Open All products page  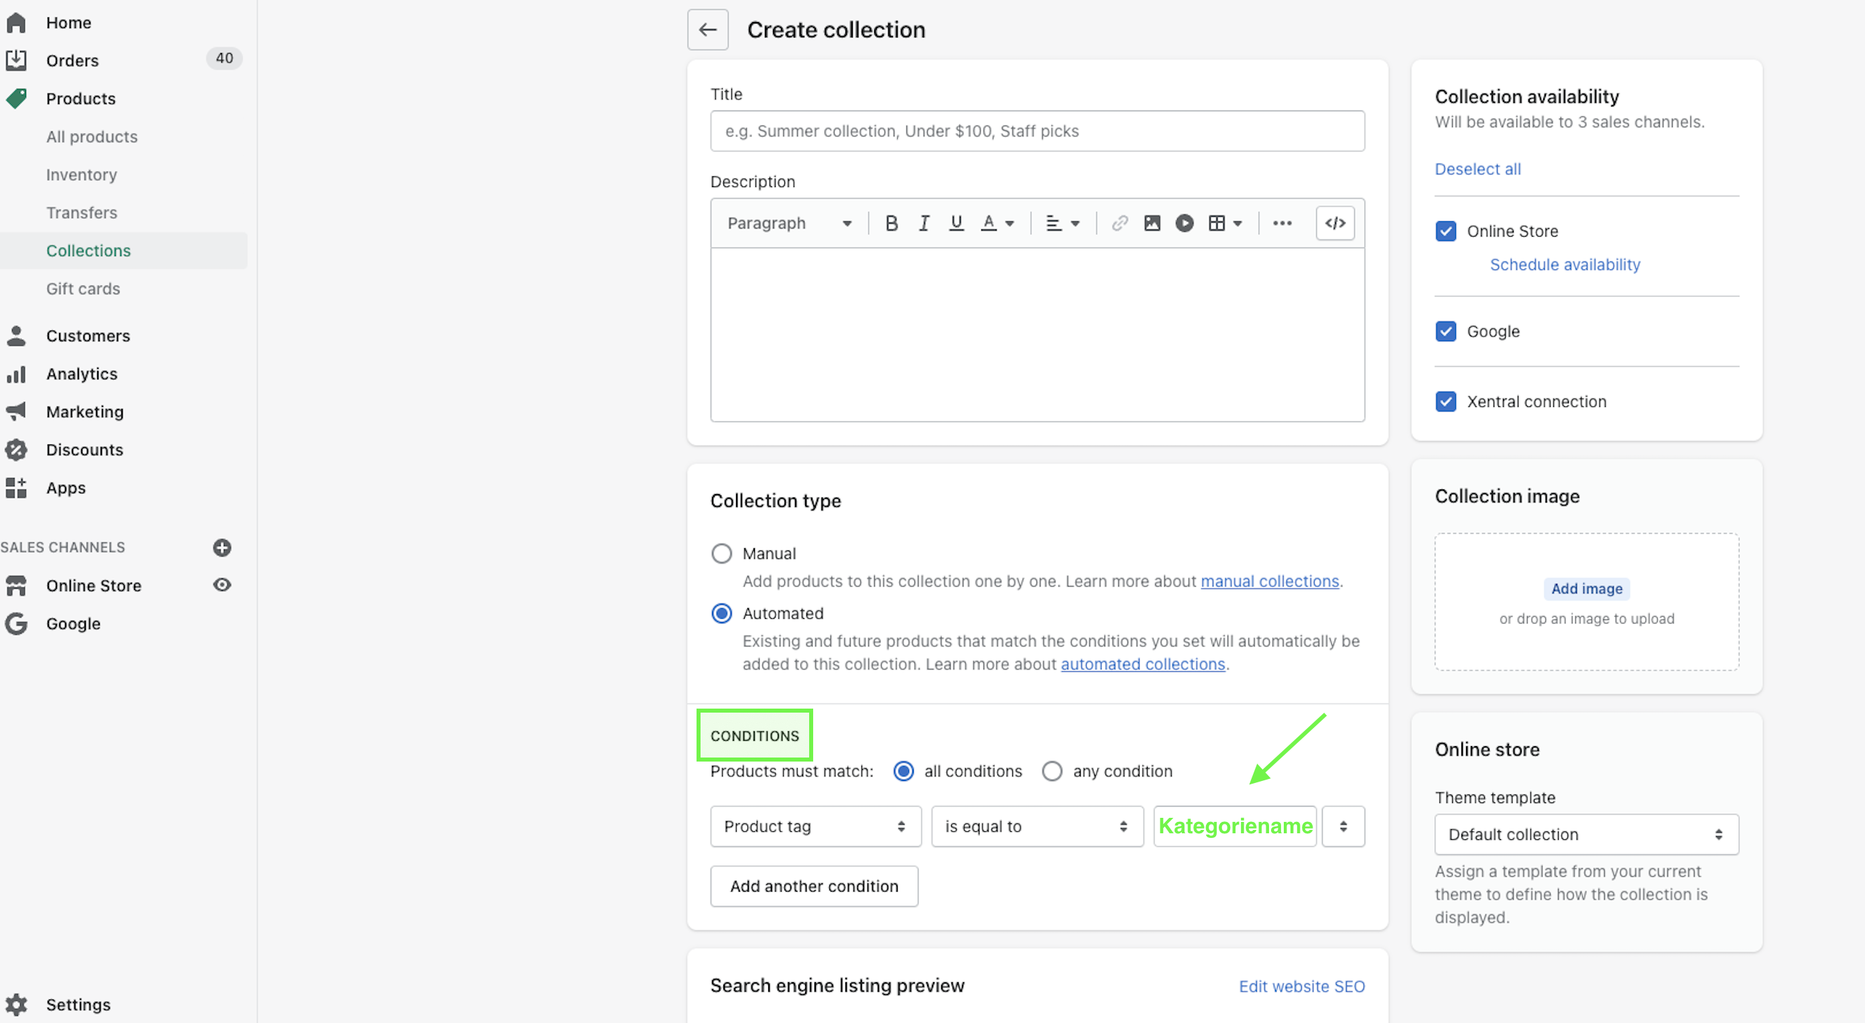pyautogui.click(x=92, y=137)
